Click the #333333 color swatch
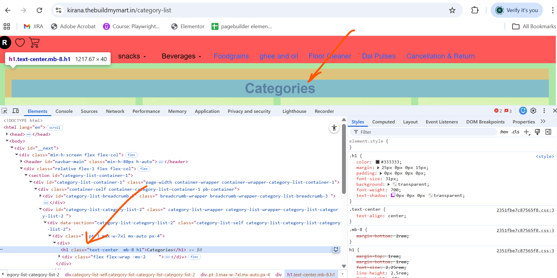 pos(378,162)
